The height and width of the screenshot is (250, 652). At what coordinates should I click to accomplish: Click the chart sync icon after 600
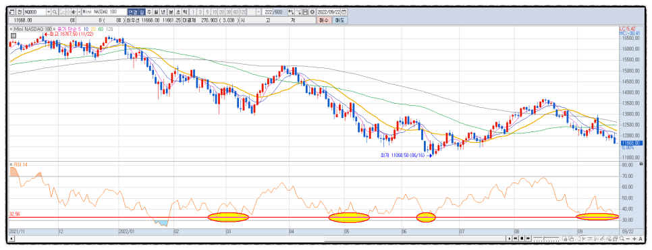290,11
